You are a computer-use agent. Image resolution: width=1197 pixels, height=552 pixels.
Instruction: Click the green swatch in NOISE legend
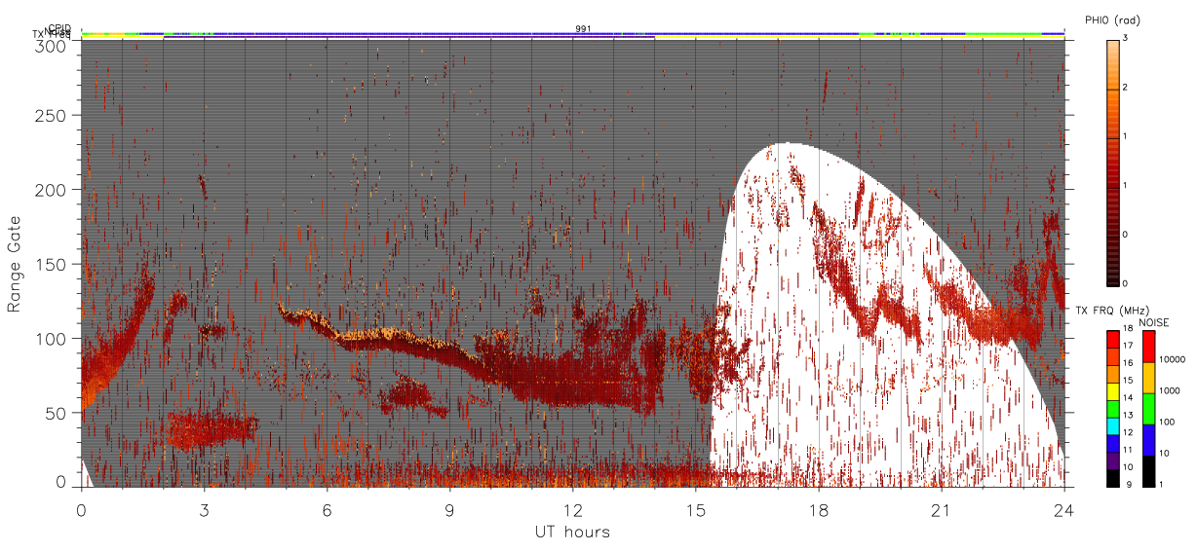pos(1148,409)
